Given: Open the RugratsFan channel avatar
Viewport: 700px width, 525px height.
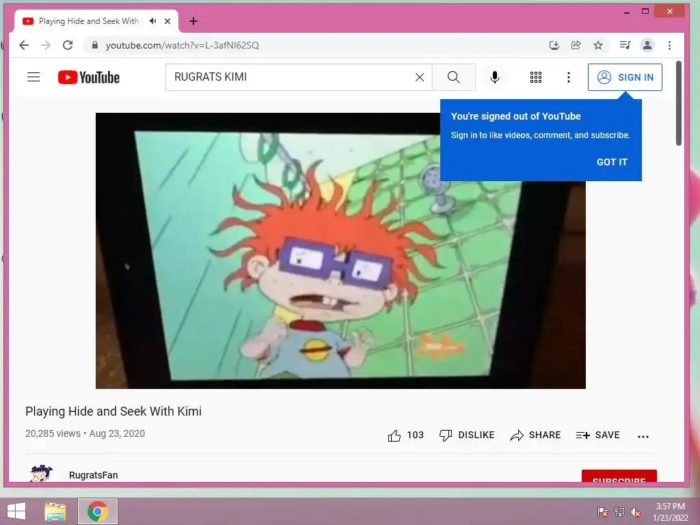Looking at the screenshot, I should tap(42, 473).
